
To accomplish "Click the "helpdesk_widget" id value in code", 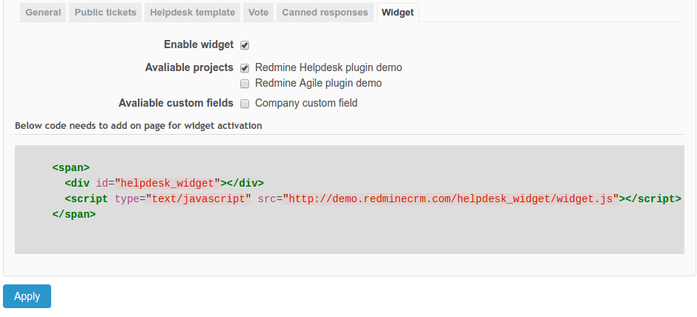I will point(169,183).
